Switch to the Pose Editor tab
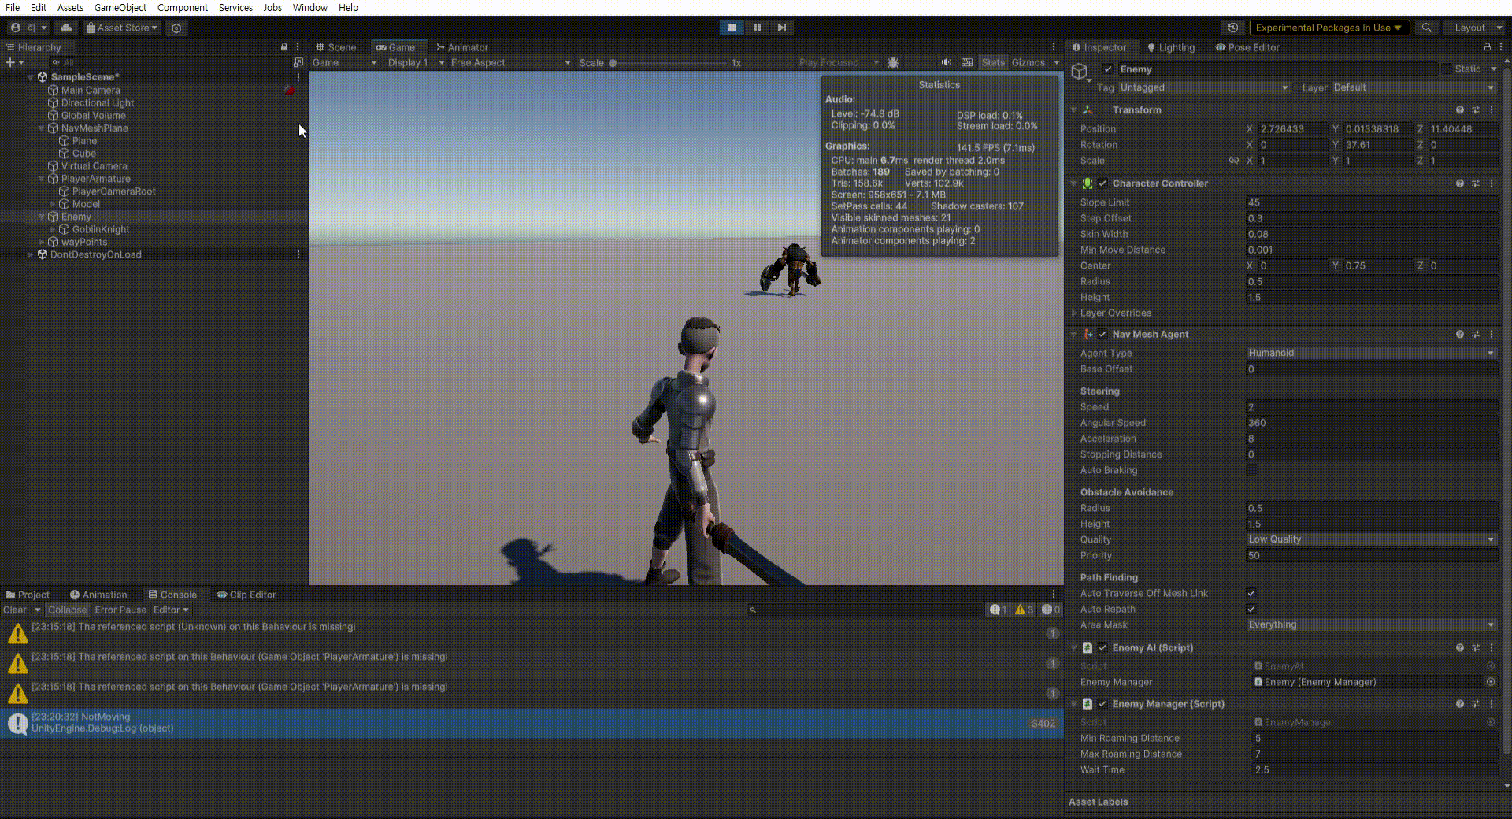Screen dimensions: 1512x819 1247,47
